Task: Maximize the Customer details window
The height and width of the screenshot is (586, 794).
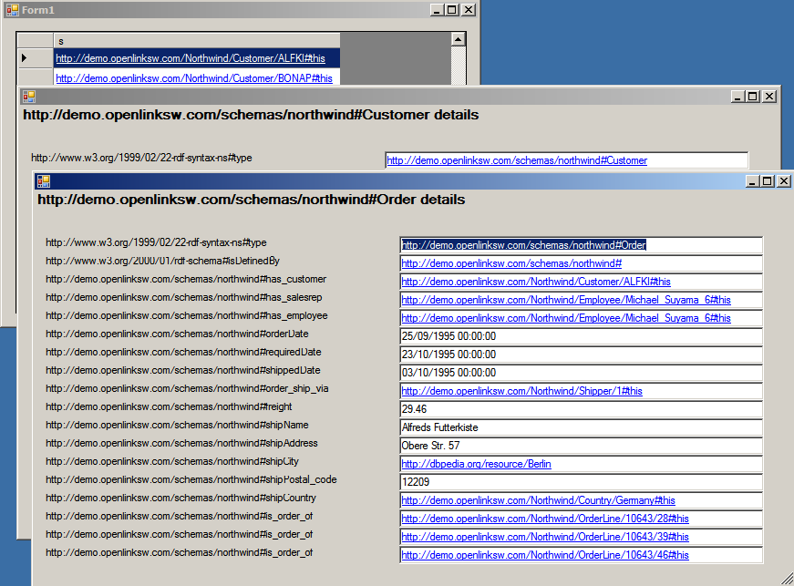Action: click(x=752, y=96)
